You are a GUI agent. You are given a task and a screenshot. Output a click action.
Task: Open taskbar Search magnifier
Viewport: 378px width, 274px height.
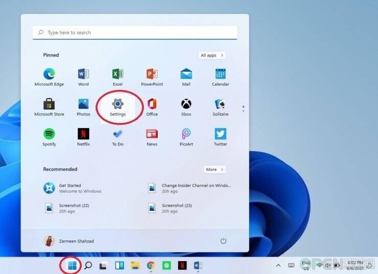(x=88, y=265)
